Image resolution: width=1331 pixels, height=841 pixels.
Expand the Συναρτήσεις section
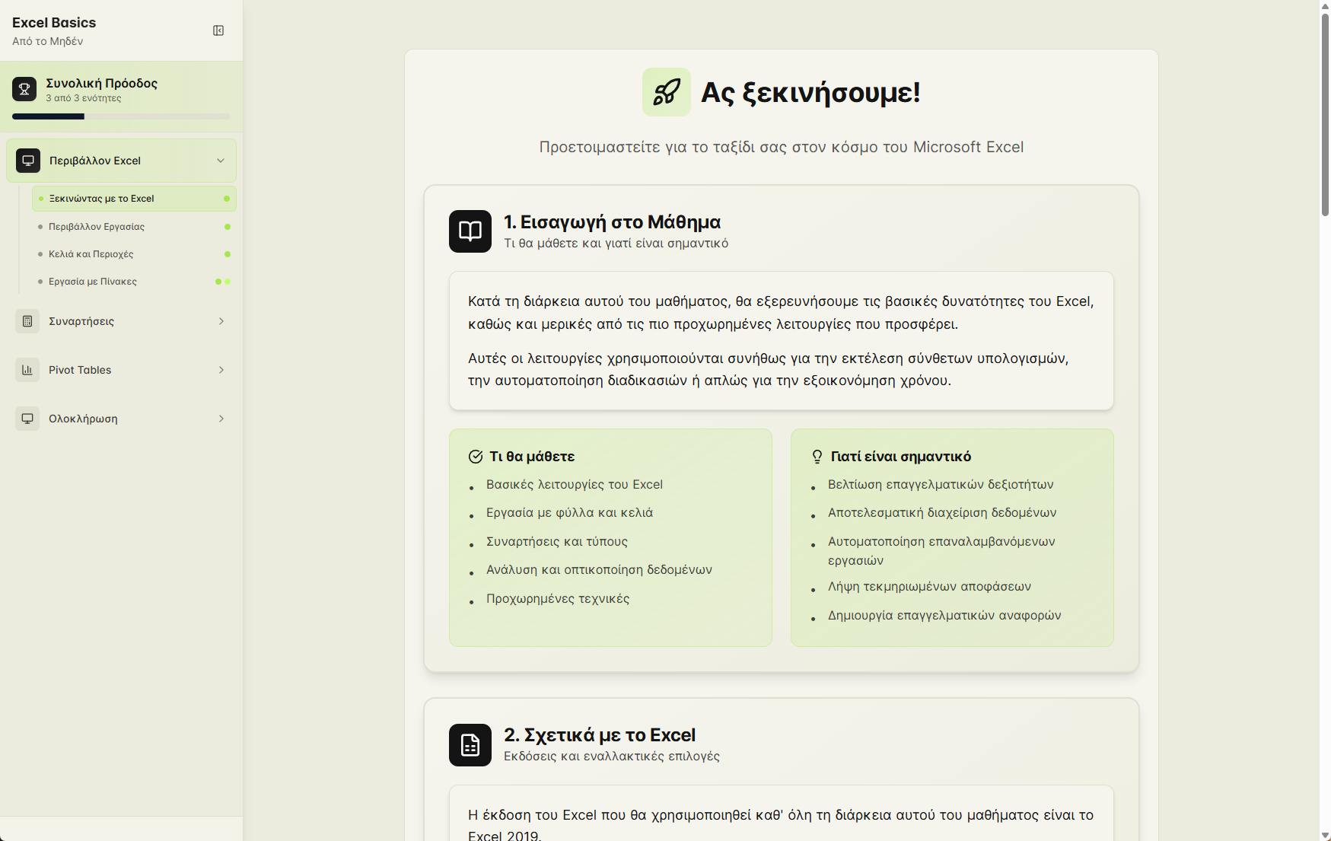point(221,321)
